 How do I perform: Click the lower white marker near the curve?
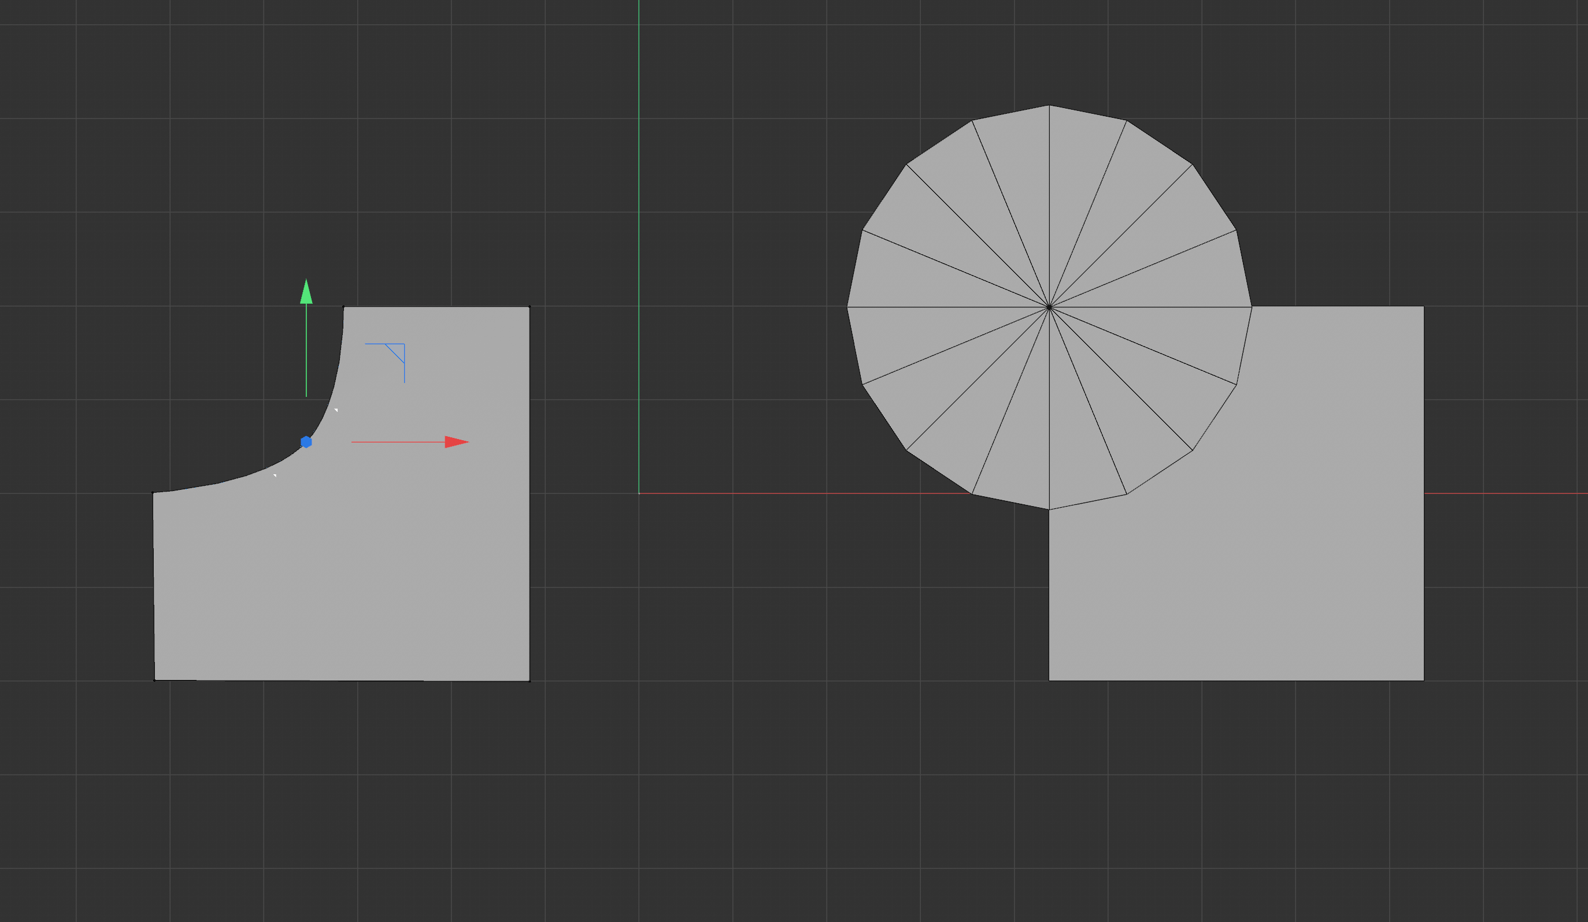click(275, 475)
